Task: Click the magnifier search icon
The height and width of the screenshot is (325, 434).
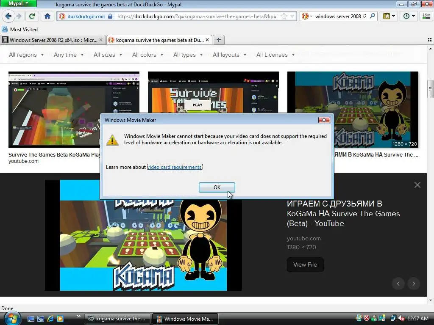Action: (x=373, y=16)
